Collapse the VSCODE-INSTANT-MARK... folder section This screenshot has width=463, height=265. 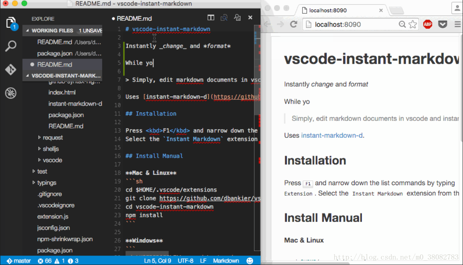[62, 76]
